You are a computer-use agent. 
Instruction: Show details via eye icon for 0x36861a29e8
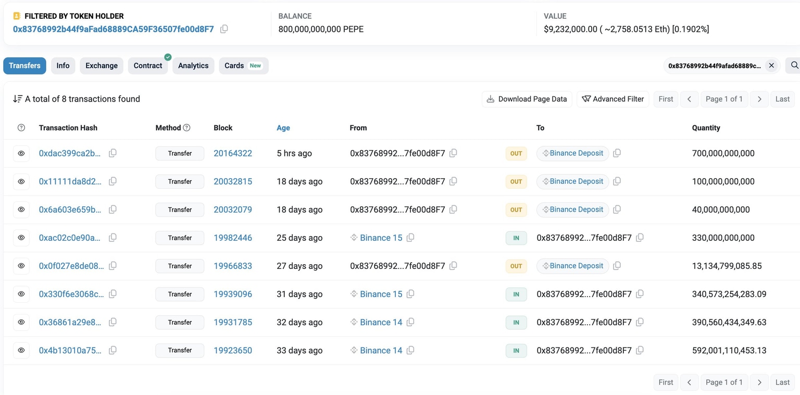(21, 322)
